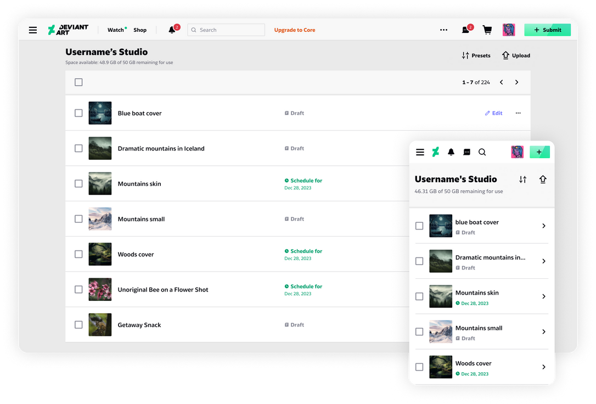Check the Blue boat cover row in desktop list

78,113
